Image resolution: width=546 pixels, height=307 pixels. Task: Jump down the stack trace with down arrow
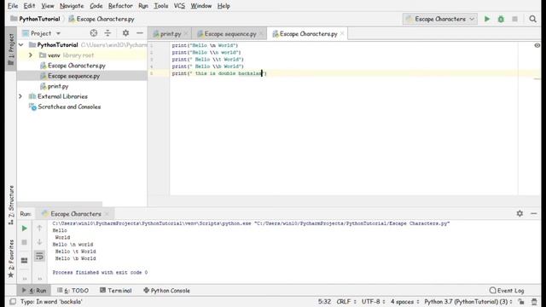pyautogui.click(x=39, y=242)
